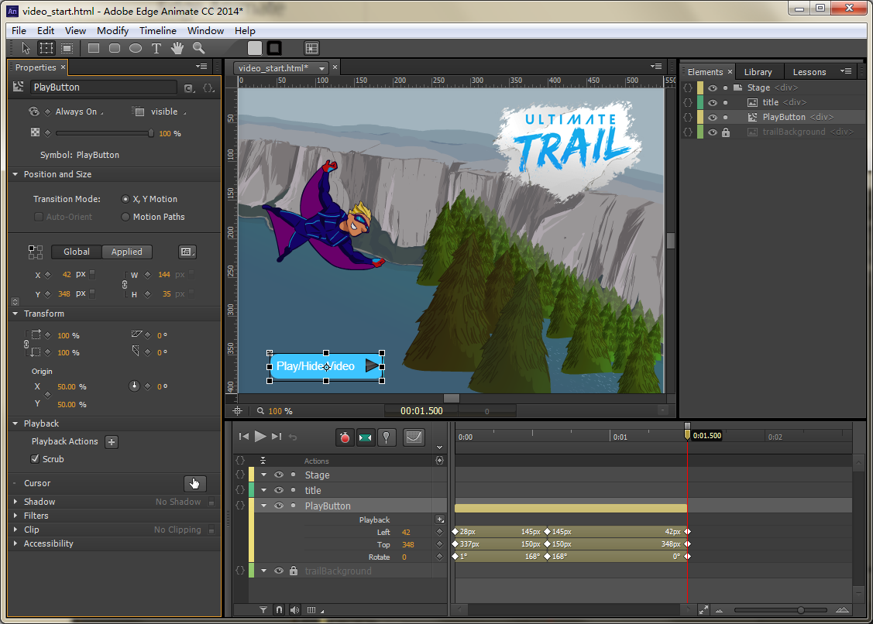
Task: Unlock trailBackground in Elements panel
Action: point(726,132)
